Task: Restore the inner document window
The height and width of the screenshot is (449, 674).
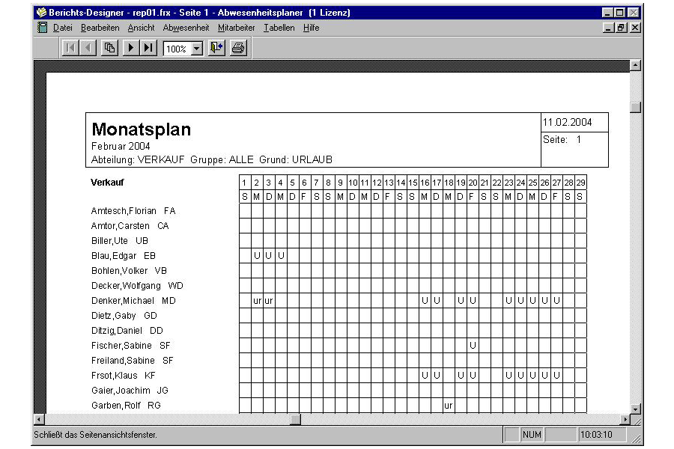Action: coord(621,28)
